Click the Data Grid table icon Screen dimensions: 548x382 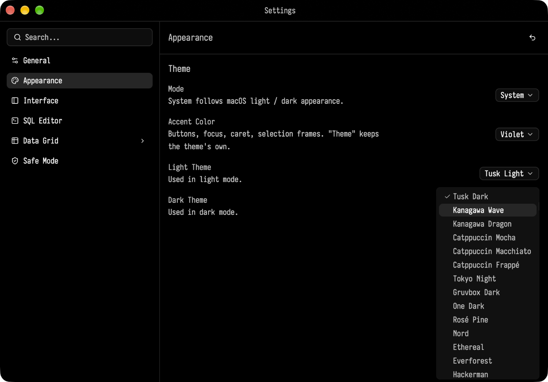pyautogui.click(x=15, y=141)
